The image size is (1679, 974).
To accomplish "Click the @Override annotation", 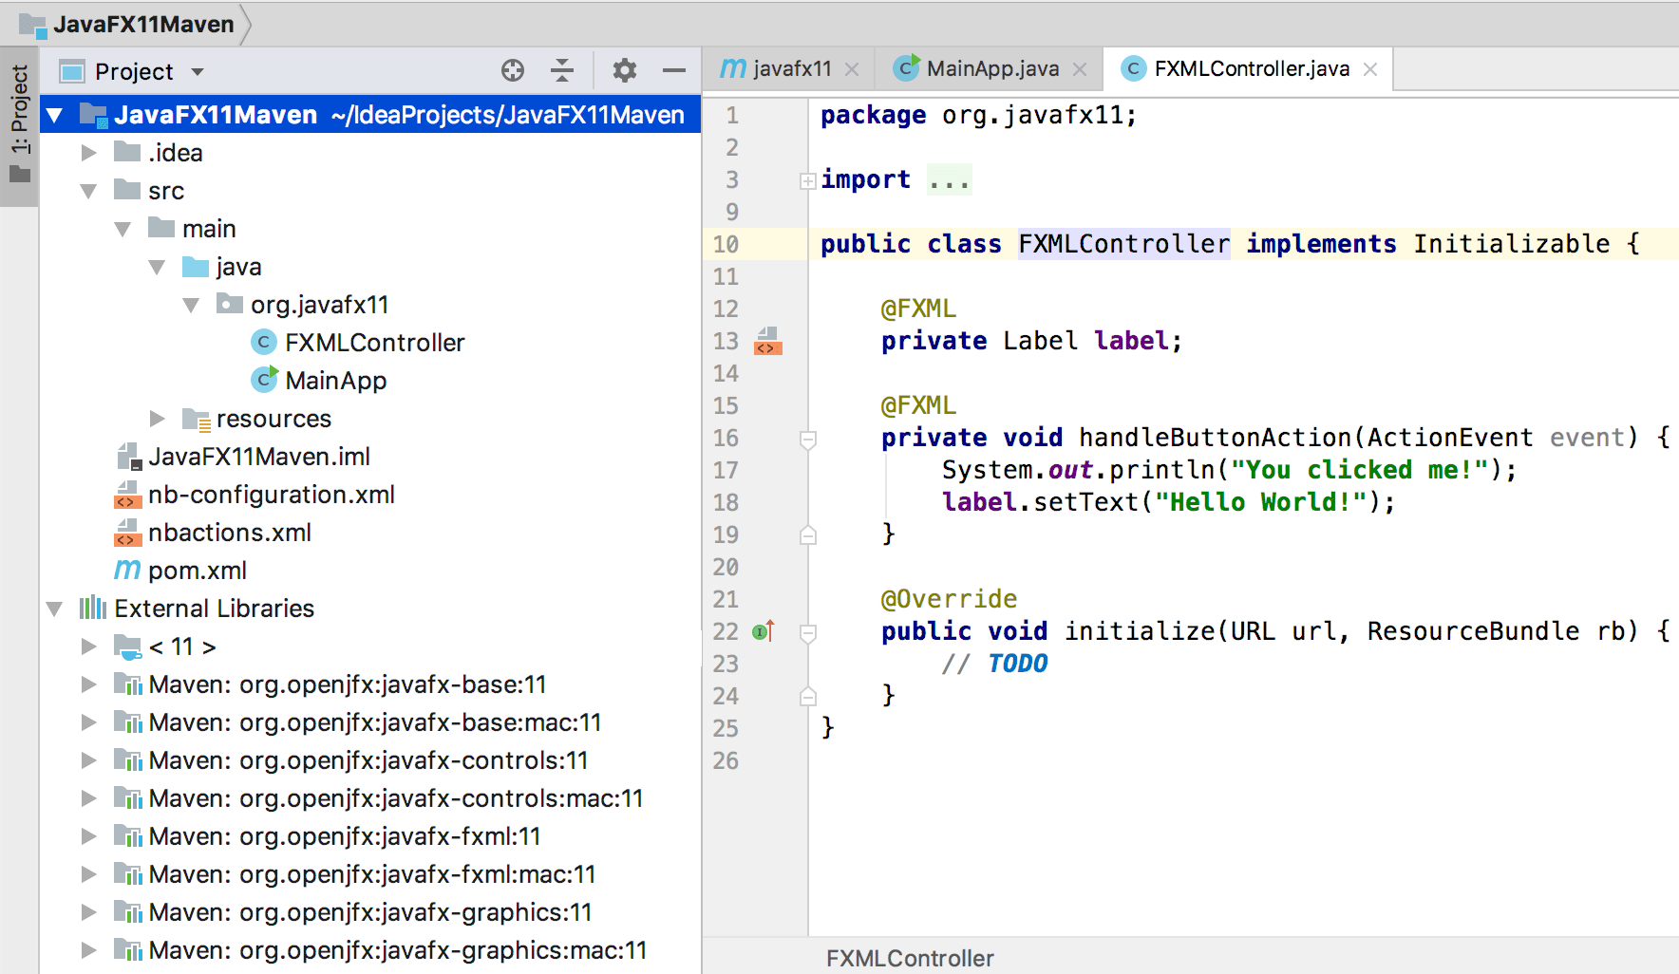I will point(949,599).
